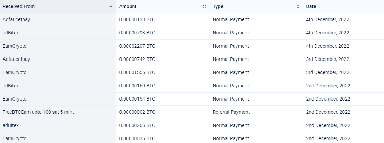The image size is (384, 143).
Task: Click the Type column sort icon
Action: click(x=298, y=7)
